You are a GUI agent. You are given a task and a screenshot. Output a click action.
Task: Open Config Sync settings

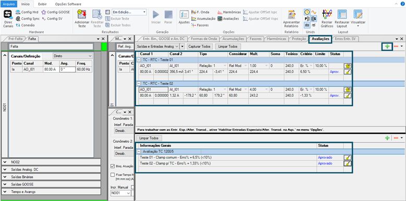28,19
